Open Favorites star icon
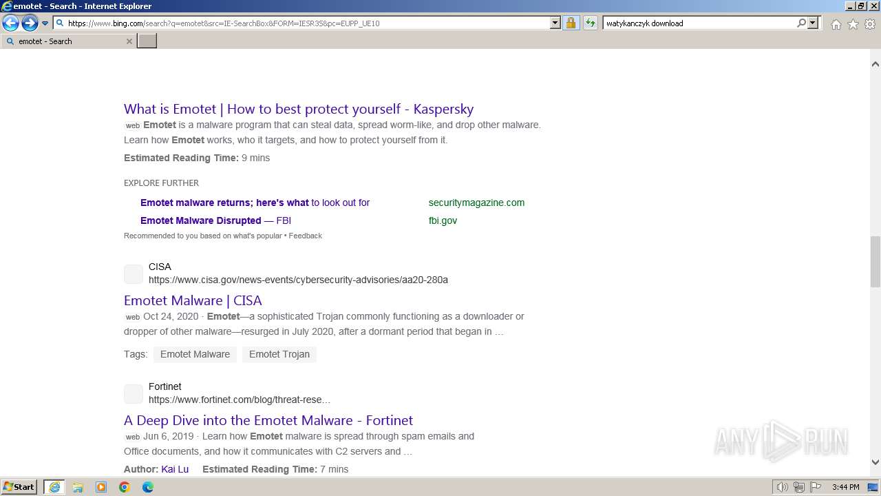This screenshot has height=496, width=881. coord(853,24)
